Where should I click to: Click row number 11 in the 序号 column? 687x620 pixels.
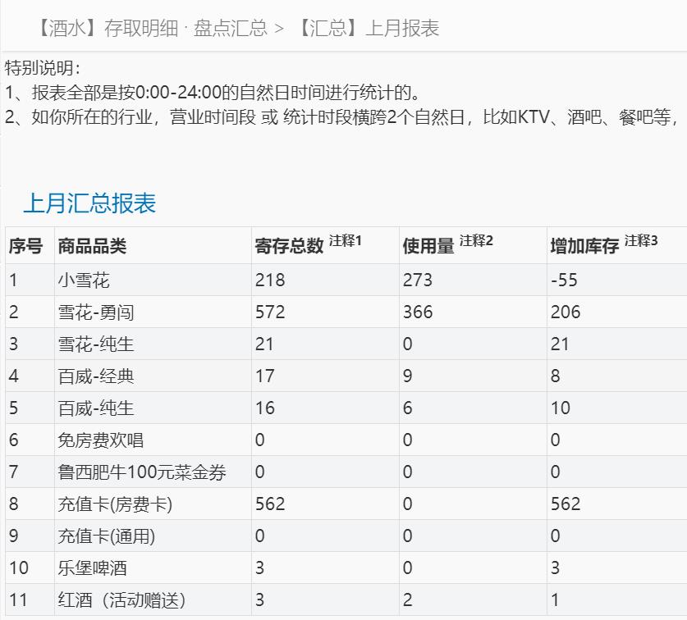pos(18,599)
